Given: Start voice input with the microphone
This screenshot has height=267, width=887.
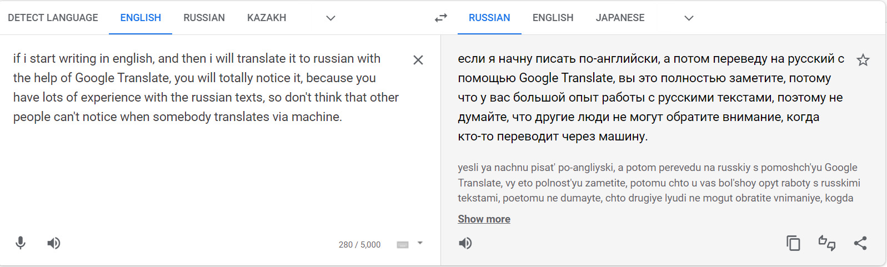Looking at the screenshot, I should pos(21,243).
